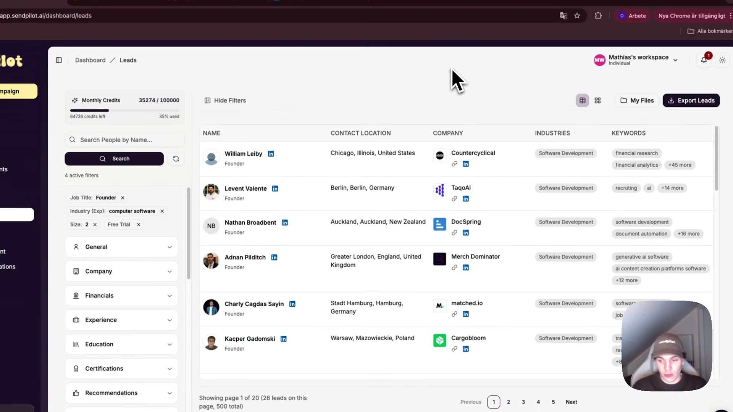The image size is (733, 412).
Task: Open Chrome extensions puzzle icon
Action: point(598,16)
